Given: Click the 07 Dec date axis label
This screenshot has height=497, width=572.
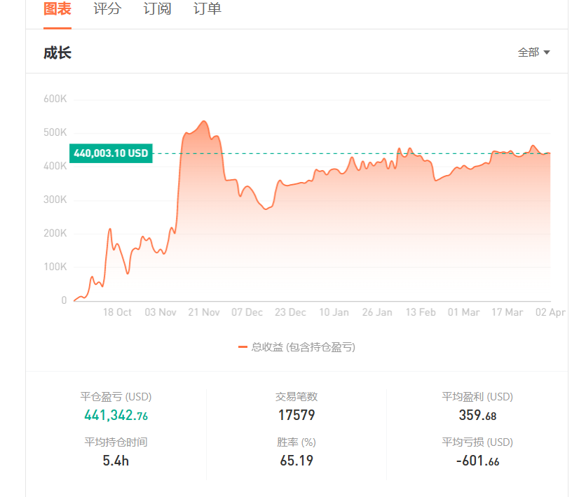Looking at the screenshot, I should coord(247,312).
